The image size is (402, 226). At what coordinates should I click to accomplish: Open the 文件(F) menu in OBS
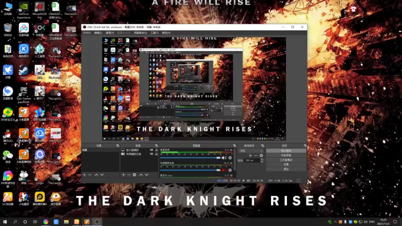(86, 33)
